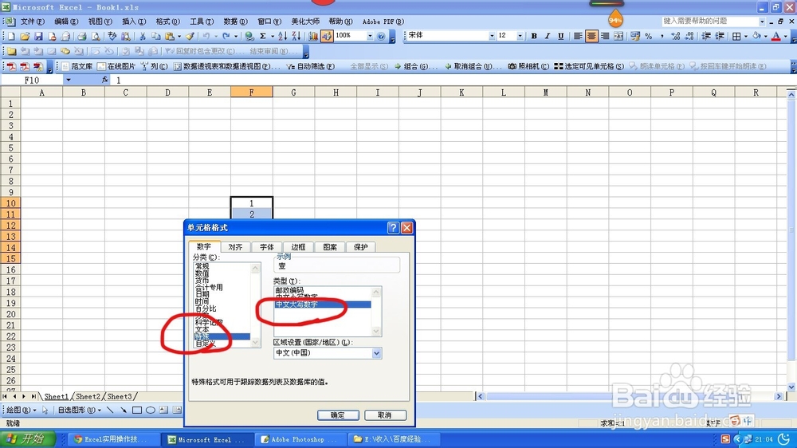Image resolution: width=797 pixels, height=448 pixels.
Task: Open the font size dropdown
Action: (x=520, y=36)
